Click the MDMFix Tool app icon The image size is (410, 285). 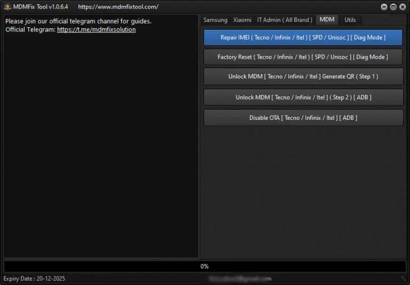click(x=7, y=7)
